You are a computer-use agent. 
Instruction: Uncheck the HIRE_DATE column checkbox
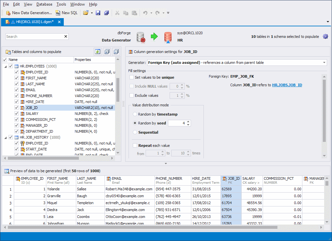pos(16,101)
